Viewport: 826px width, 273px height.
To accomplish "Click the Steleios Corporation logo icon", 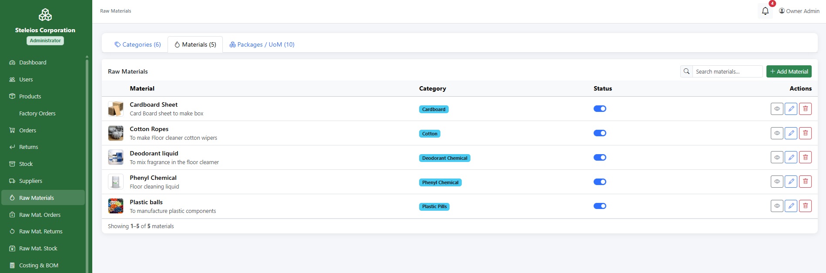I will tap(45, 15).
